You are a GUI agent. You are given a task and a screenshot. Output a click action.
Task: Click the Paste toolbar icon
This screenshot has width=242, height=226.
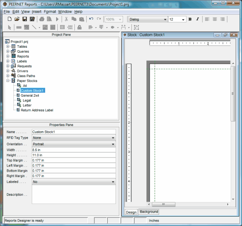82,19
